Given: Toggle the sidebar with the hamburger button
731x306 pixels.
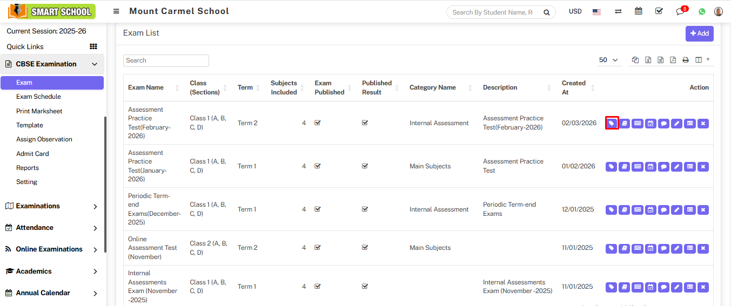Looking at the screenshot, I should point(116,11).
